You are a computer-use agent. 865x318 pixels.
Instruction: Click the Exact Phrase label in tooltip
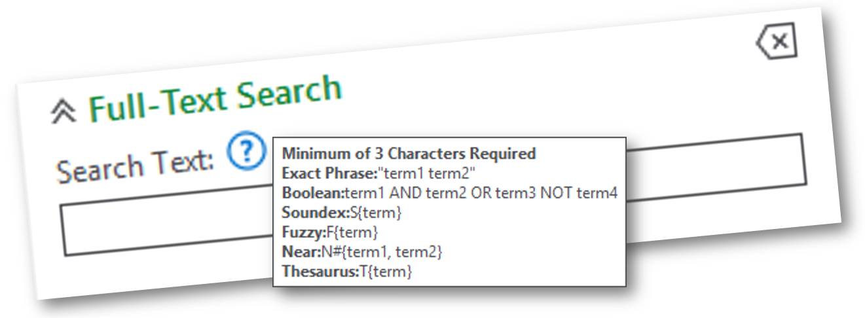[x=330, y=173]
